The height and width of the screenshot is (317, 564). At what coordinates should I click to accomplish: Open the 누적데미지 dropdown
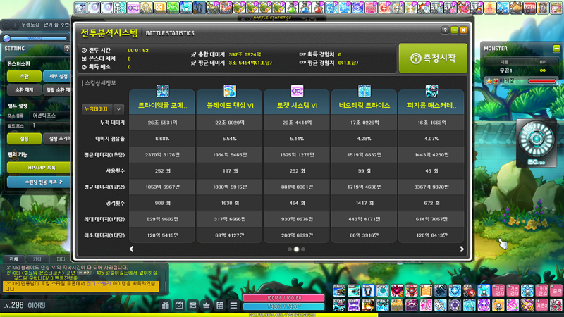103,109
